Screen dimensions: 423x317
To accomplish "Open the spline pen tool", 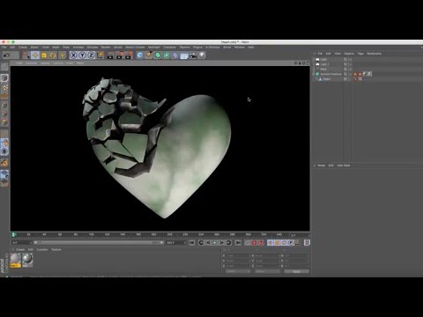I will [x=149, y=55].
